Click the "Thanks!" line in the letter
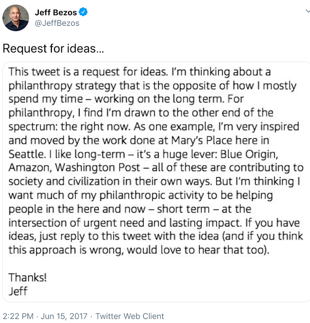Image resolution: width=310 pixels, height=323 pixels. 28,277
